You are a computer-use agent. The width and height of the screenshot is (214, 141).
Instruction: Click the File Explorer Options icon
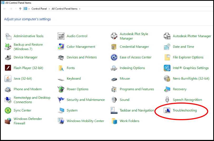(167, 57)
